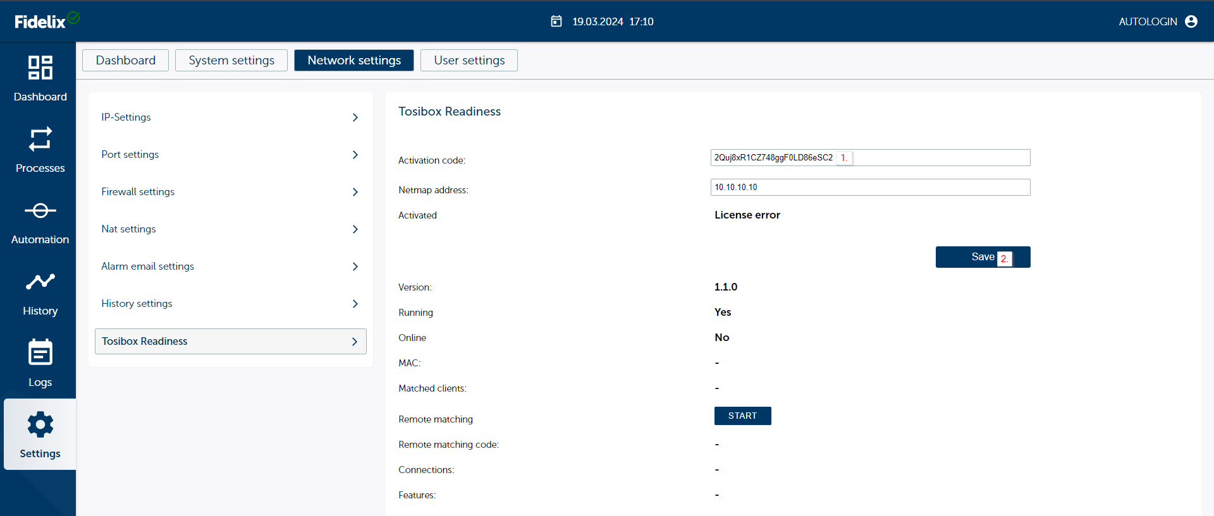Open IP-Settings menu entry

coord(231,117)
